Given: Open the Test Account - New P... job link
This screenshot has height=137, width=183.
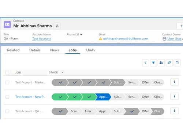Looking at the screenshot, I should pos(30,97).
